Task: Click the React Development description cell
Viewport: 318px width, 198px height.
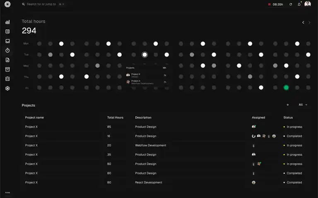Action: pos(149,182)
